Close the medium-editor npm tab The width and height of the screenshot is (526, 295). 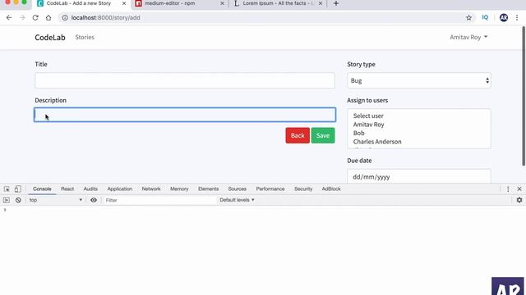[x=222, y=3]
